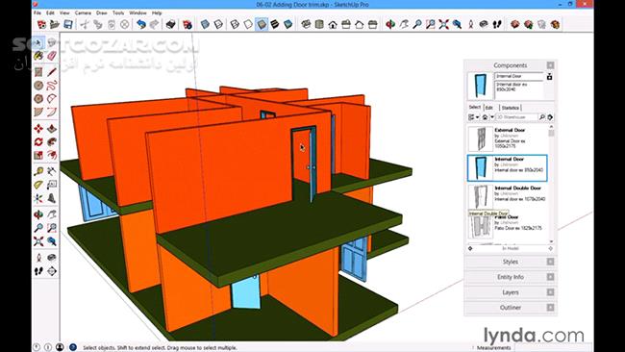Select External Door component in list
This screenshot has width=625, height=352.
[508, 138]
